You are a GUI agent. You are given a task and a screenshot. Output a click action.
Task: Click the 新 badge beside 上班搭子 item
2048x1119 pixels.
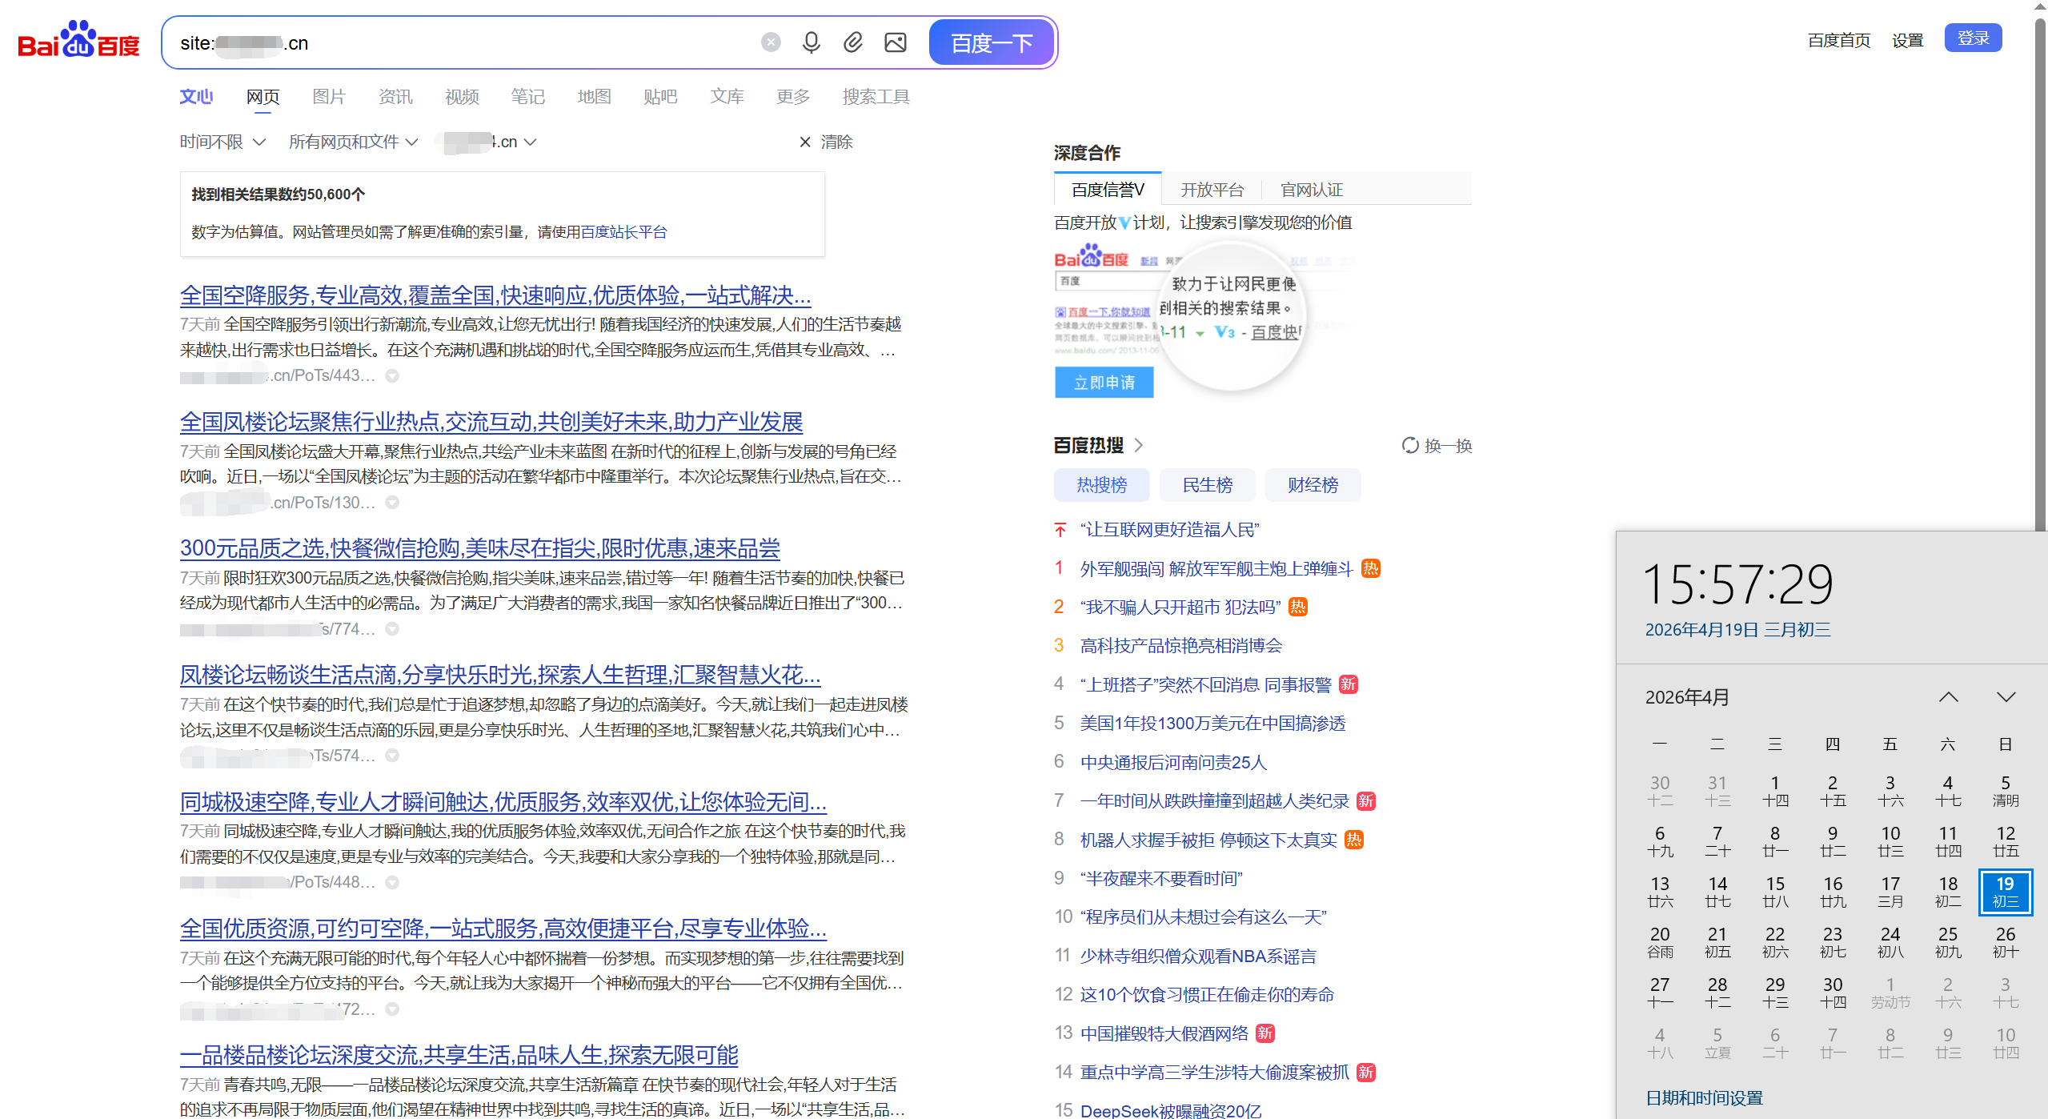tap(1349, 684)
